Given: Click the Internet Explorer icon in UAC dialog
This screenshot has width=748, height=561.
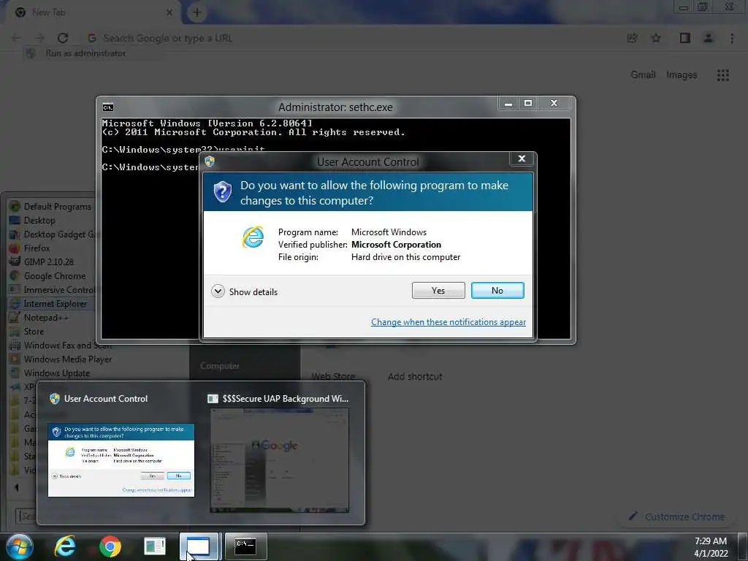Looking at the screenshot, I should tap(253, 237).
